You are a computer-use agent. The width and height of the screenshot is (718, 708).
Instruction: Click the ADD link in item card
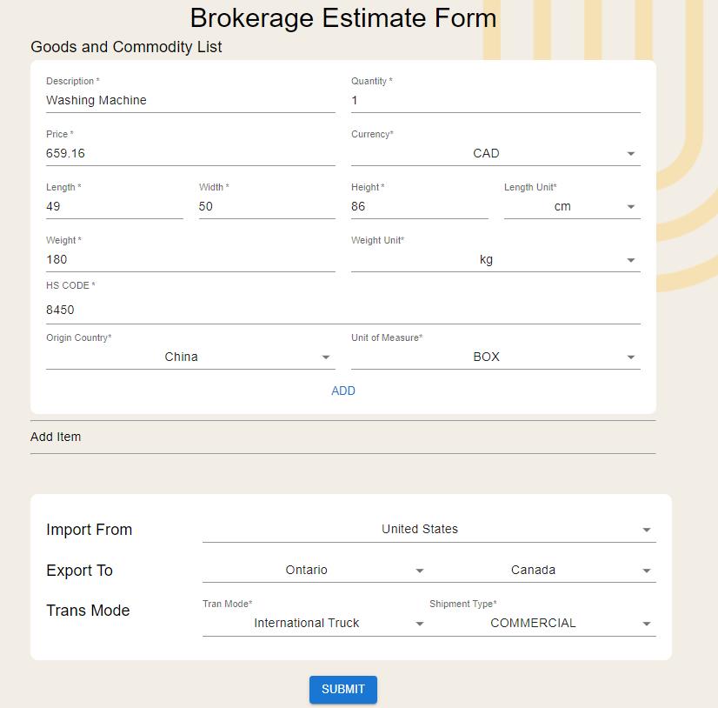pos(343,391)
